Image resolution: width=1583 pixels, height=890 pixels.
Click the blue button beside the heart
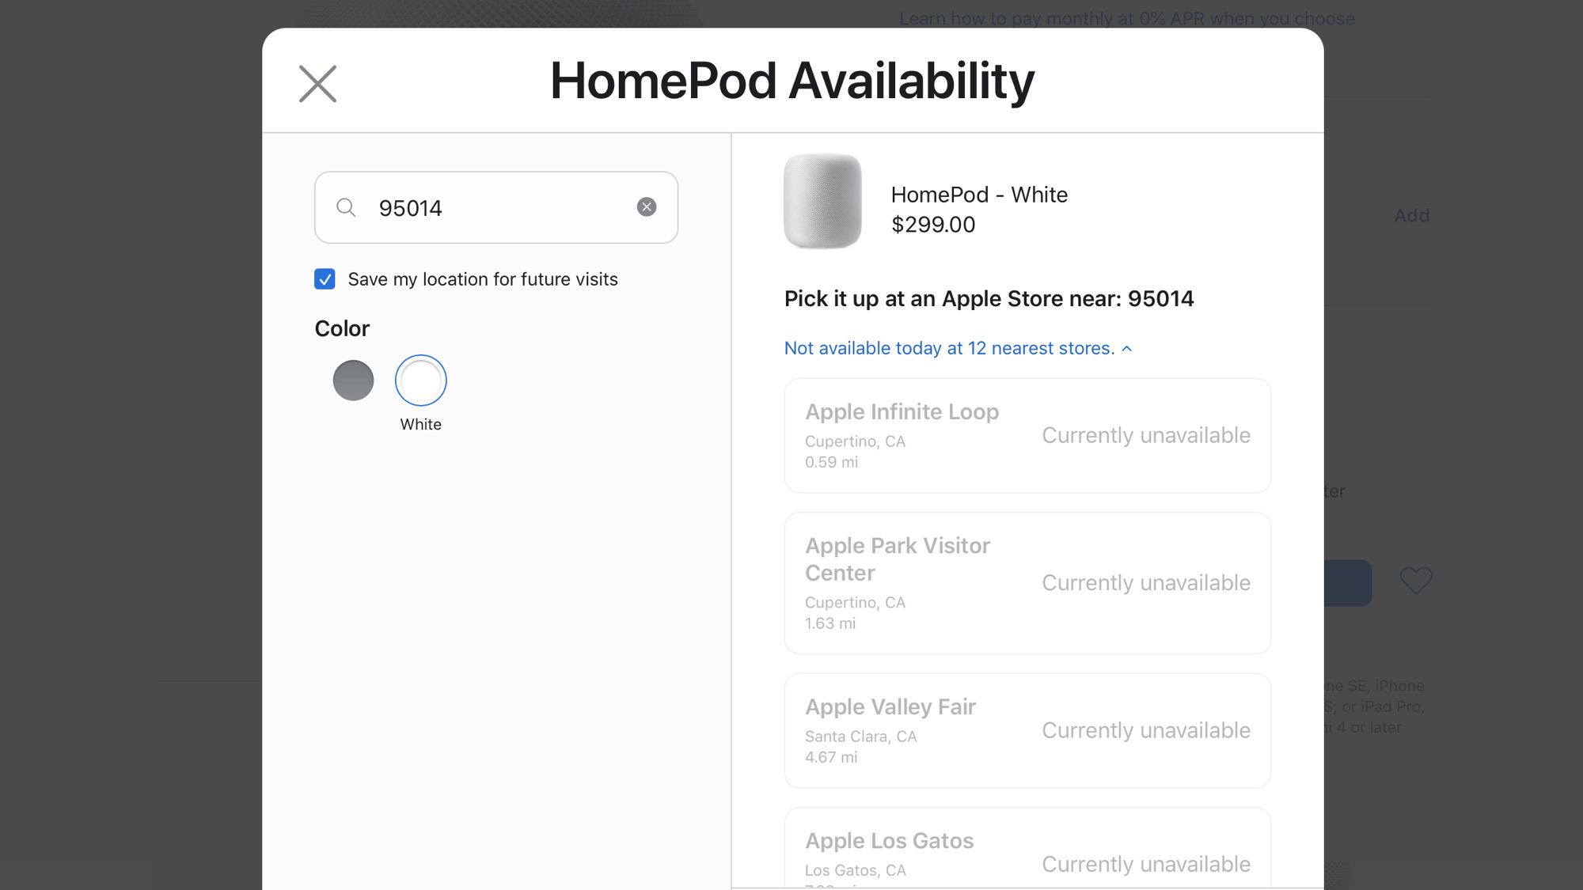(x=1348, y=583)
